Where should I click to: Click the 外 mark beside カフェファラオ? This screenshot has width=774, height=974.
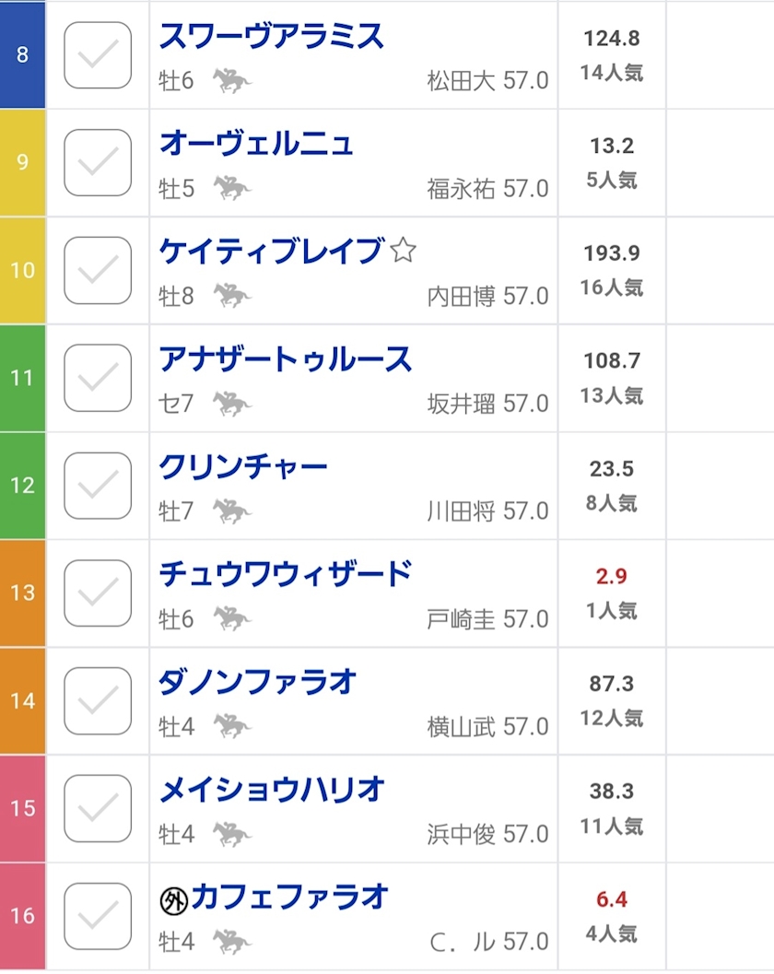click(x=173, y=899)
